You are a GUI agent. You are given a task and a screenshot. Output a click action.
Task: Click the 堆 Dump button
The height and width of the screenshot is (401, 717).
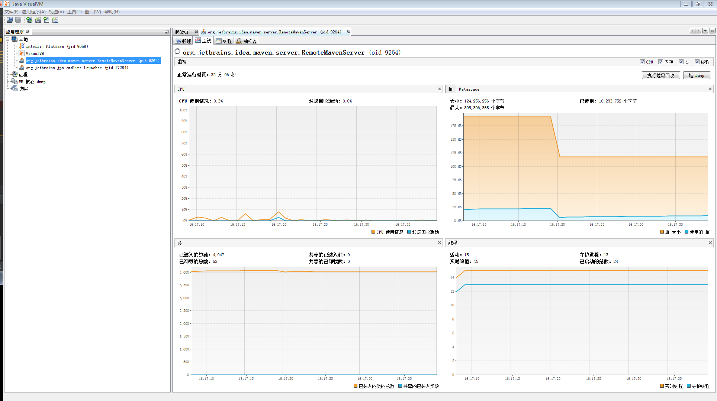point(696,75)
